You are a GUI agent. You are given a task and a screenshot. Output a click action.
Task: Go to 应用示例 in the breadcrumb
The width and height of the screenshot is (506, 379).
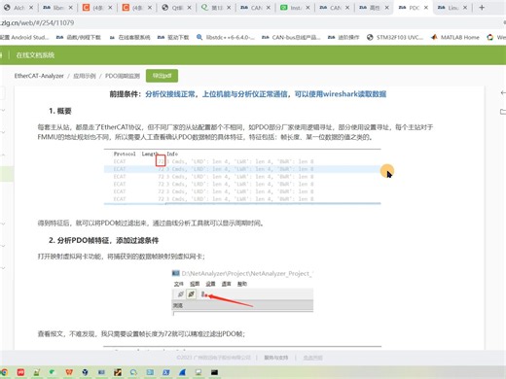click(x=85, y=76)
